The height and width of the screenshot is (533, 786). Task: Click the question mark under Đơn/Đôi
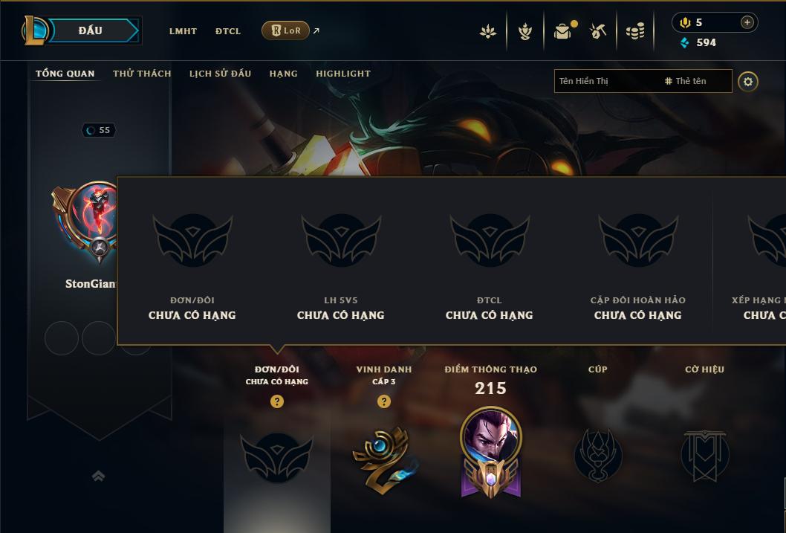[x=276, y=401]
